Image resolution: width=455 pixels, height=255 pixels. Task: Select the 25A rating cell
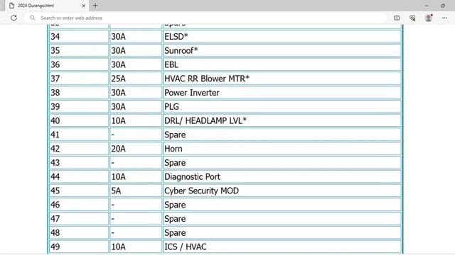pos(136,79)
